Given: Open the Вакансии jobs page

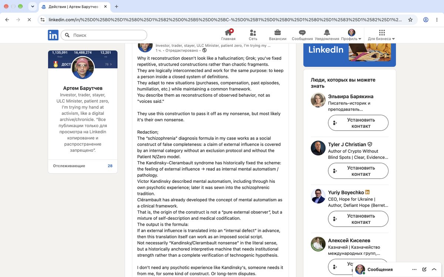Looking at the screenshot, I should 277,35.
